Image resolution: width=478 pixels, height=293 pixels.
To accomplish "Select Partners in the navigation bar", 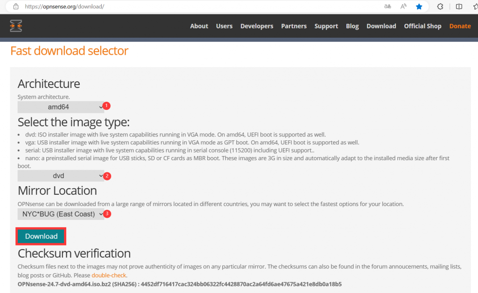I will [x=294, y=26].
